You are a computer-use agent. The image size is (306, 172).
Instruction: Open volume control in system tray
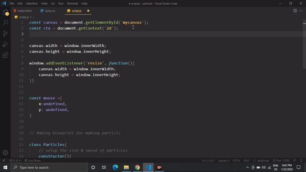click(263, 167)
